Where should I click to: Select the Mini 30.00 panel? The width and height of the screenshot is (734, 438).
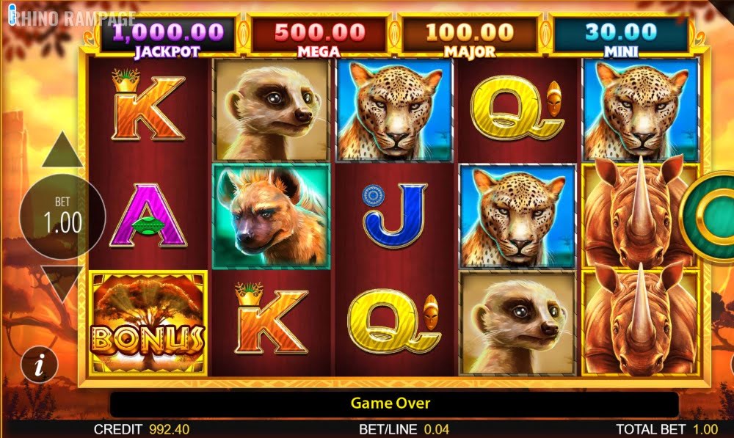click(621, 37)
